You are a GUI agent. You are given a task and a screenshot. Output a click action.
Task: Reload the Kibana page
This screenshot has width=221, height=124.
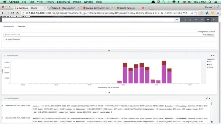[12, 13]
